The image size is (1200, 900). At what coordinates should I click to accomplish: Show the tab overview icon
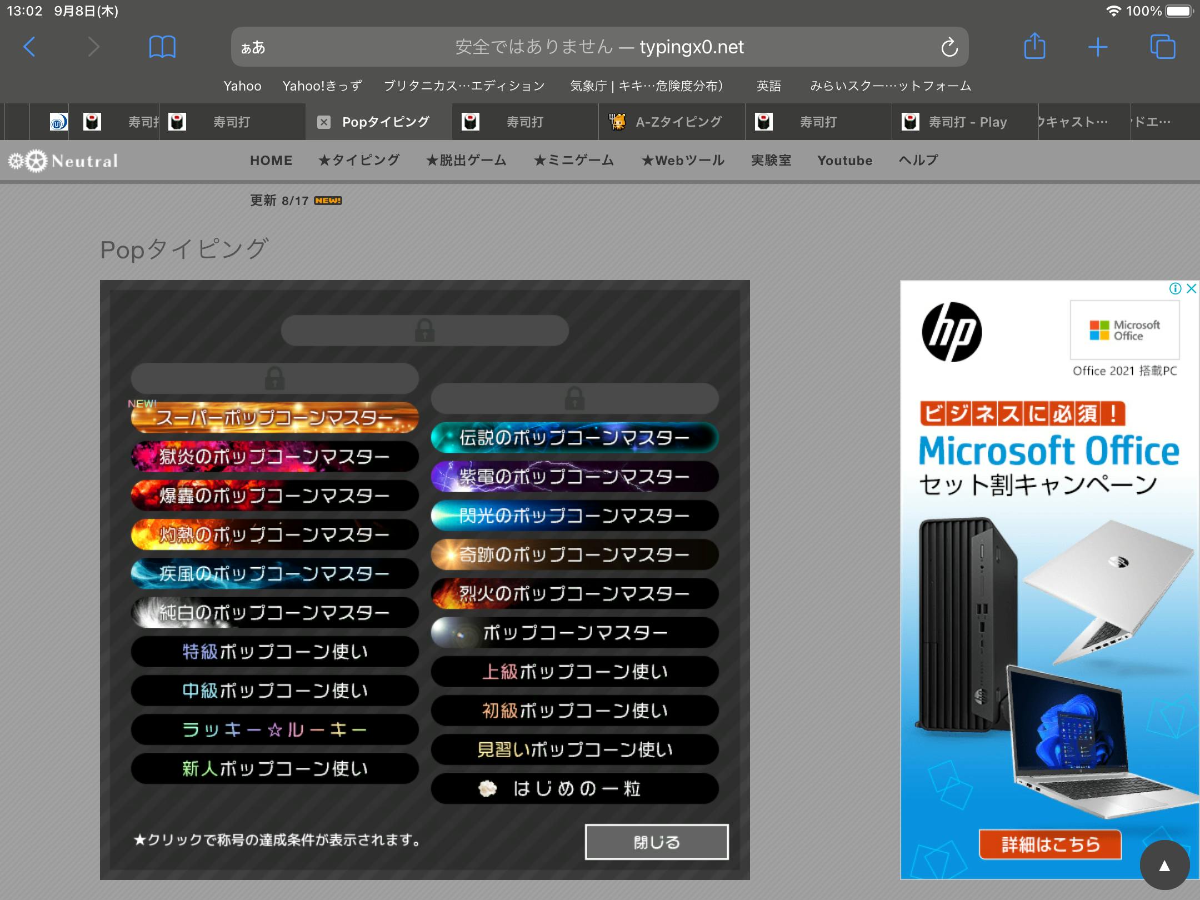pyautogui.click(x=1162, y=47)
